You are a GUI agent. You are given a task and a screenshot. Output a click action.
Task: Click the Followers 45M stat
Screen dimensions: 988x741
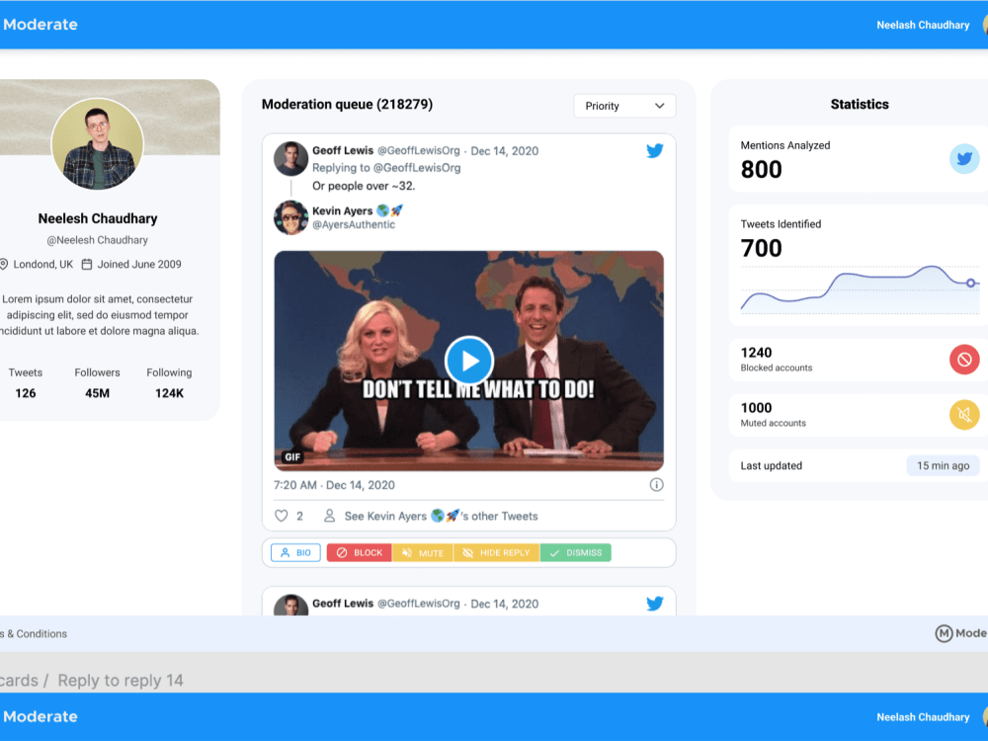click(97, 383)
